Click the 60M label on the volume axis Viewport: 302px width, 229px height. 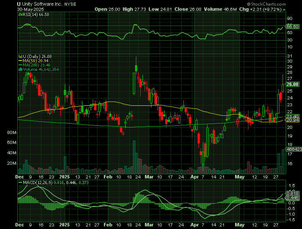pyautogui.click(x=12, y=143)
